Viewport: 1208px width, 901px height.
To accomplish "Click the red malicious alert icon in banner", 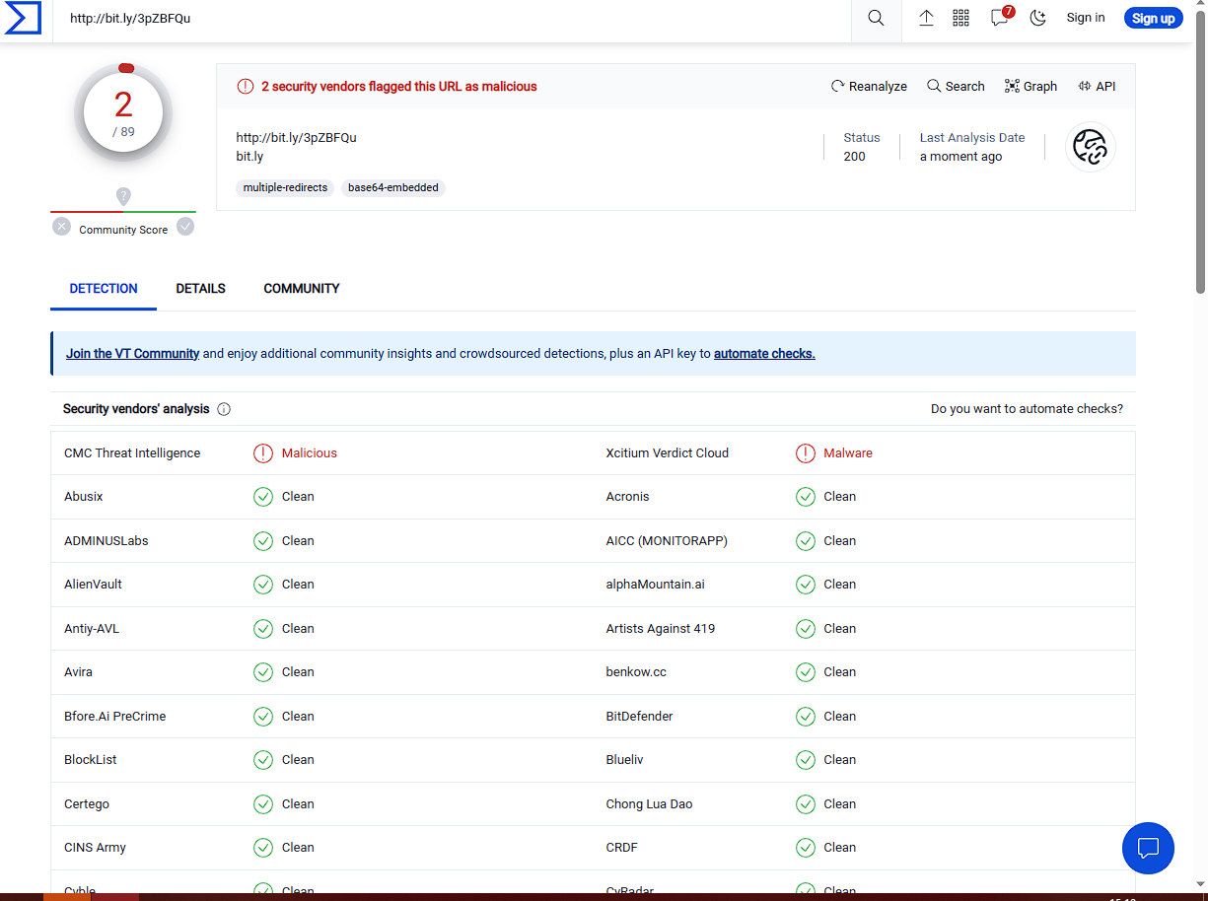I will (246, 87).
